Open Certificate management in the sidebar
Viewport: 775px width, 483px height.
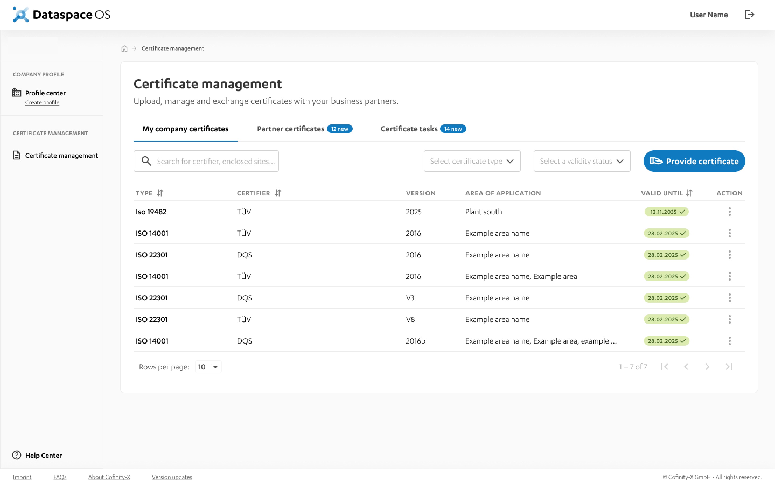click(x=61, y=156)
